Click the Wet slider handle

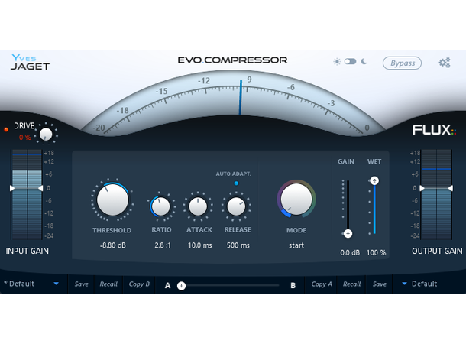pos(374,180)
